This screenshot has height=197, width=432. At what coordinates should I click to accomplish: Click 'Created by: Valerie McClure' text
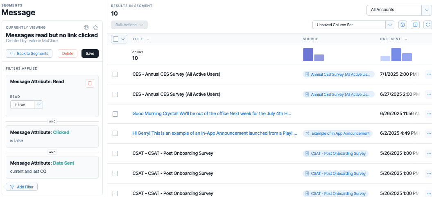click(x=32, y=41)
